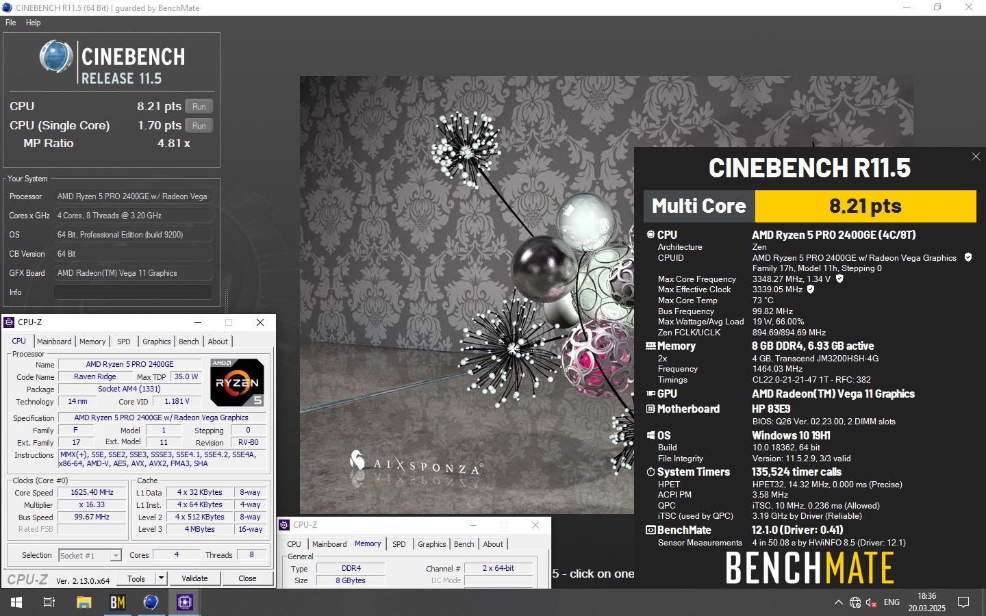Open network status in the system tray
Screen dimensions: 986x616
[x=855, y=603]
